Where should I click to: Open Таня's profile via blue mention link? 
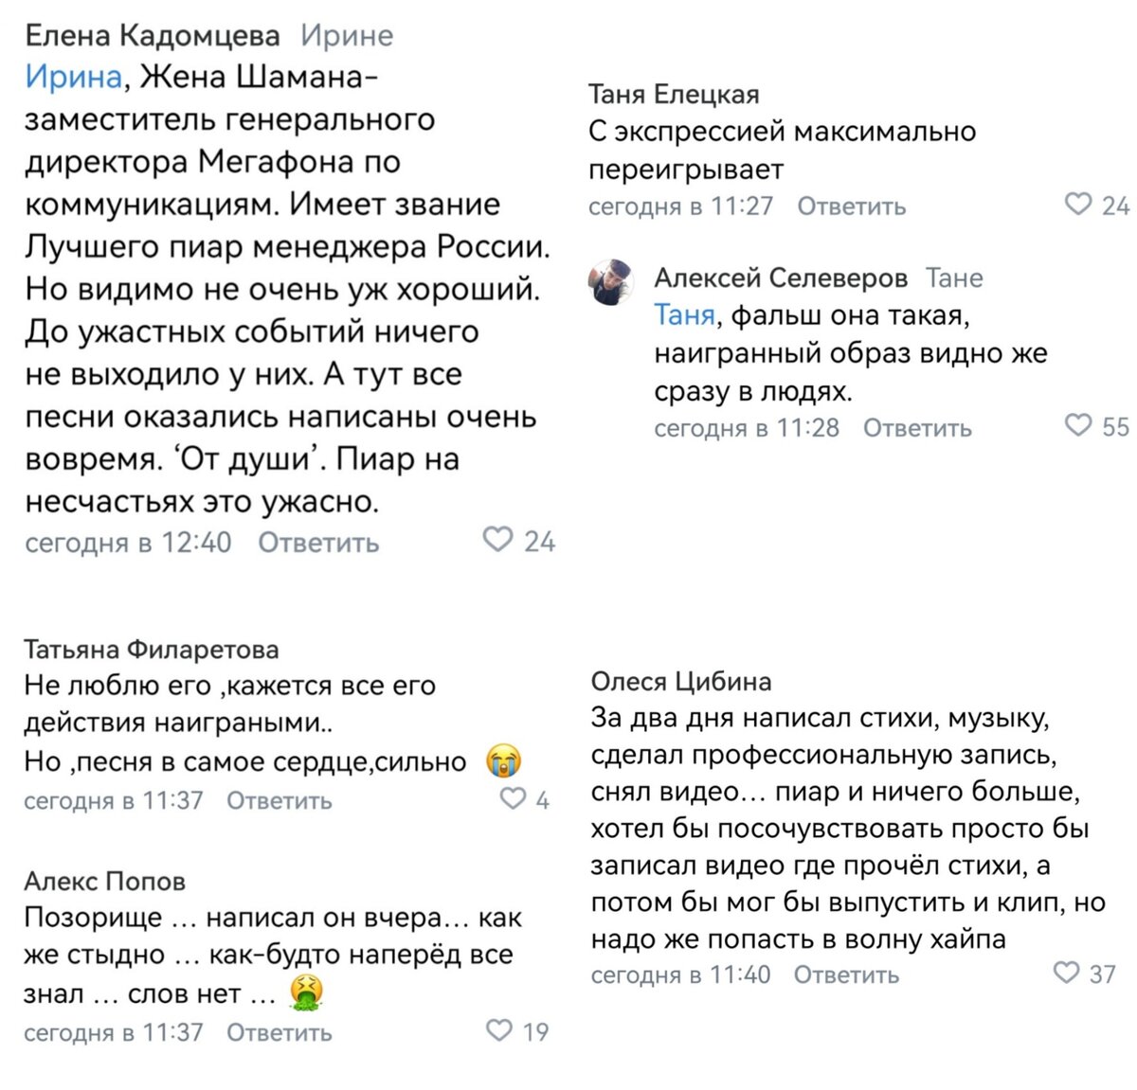[682, 313]
